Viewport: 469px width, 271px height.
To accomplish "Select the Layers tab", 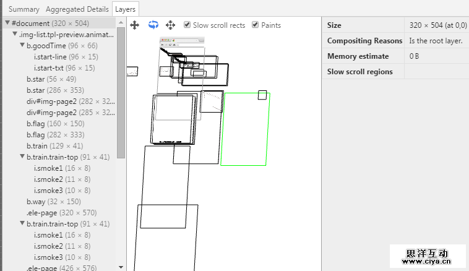I will 126,9.
